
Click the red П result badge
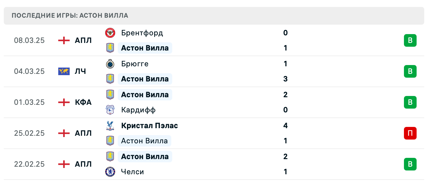(410, 133)
